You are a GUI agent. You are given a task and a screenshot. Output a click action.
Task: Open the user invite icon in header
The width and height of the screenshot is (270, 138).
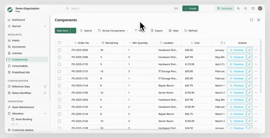tap(238, 8)
